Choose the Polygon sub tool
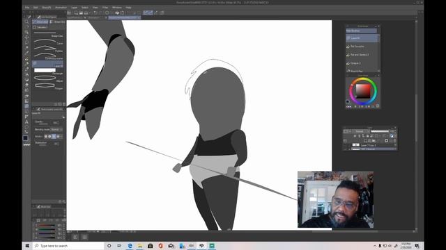Screen dimensions: 446x250 pos(48,86)
